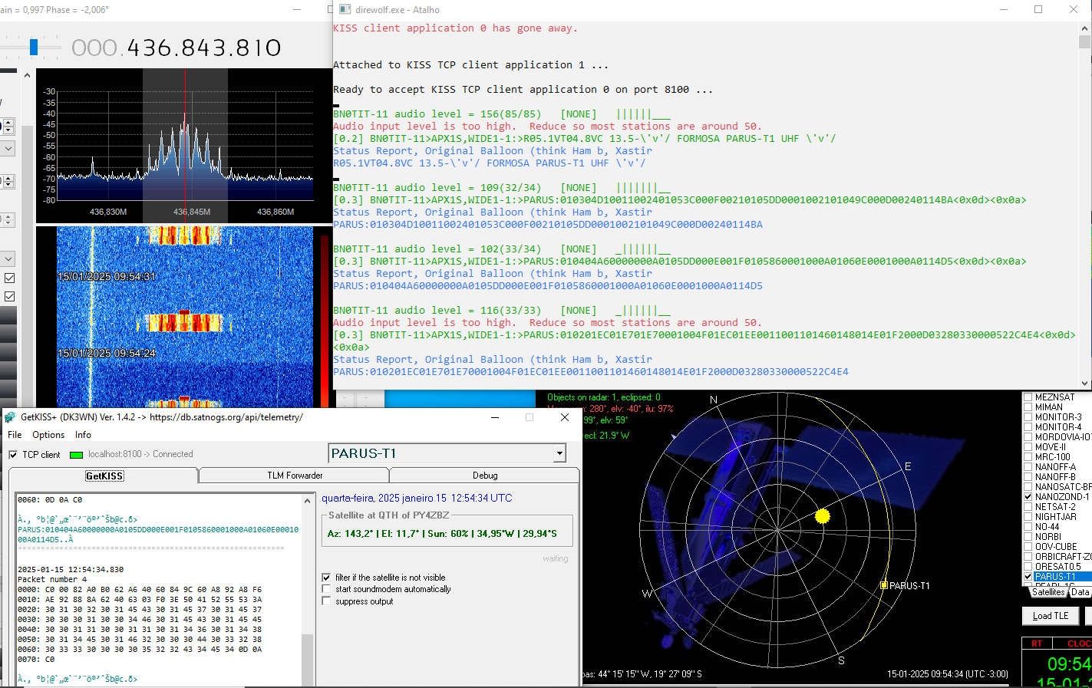Click the scroll-down arrow in direwolf console
This screenshot has height=688, width=1092.
click(1085, 383)
